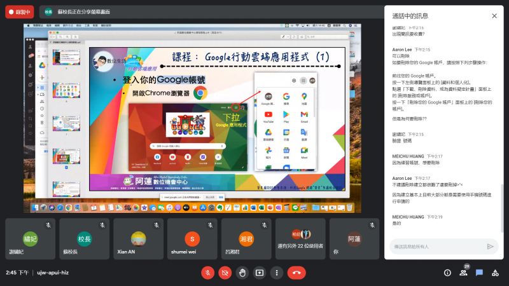Select your own 阿蓮 tile
Viewport: 509px width, 286px height.
coord(354,239)
